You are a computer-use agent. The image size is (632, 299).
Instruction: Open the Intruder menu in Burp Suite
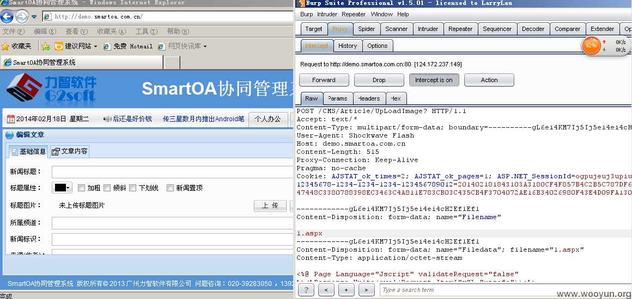coord(327,14)
